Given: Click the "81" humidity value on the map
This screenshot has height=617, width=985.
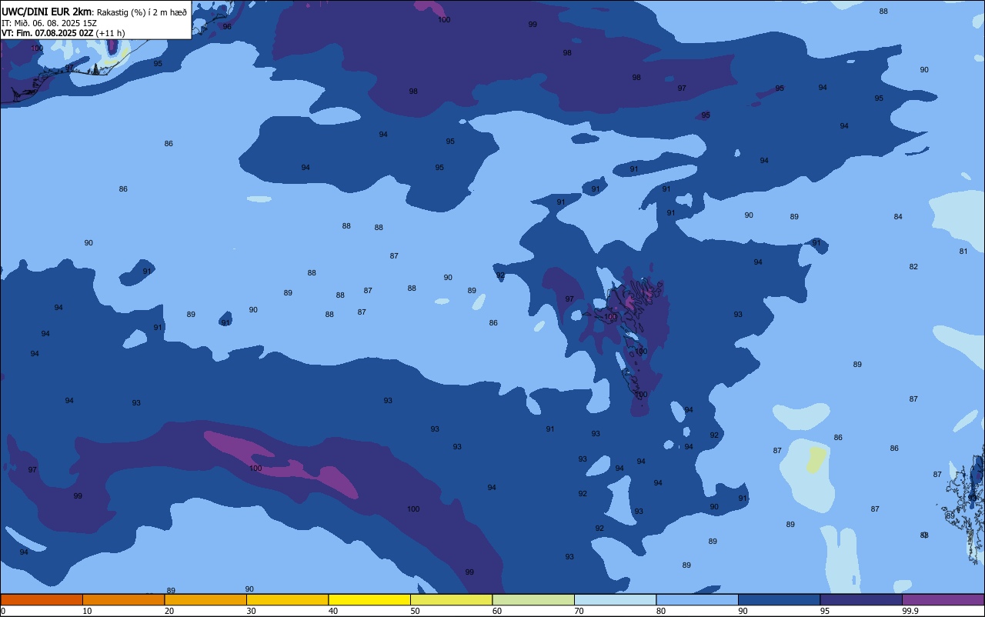Looking at the screenshot, I should pos(963,252).
